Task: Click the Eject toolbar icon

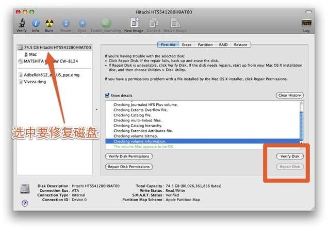Action: pyautogui.click(x=81, y=23)
